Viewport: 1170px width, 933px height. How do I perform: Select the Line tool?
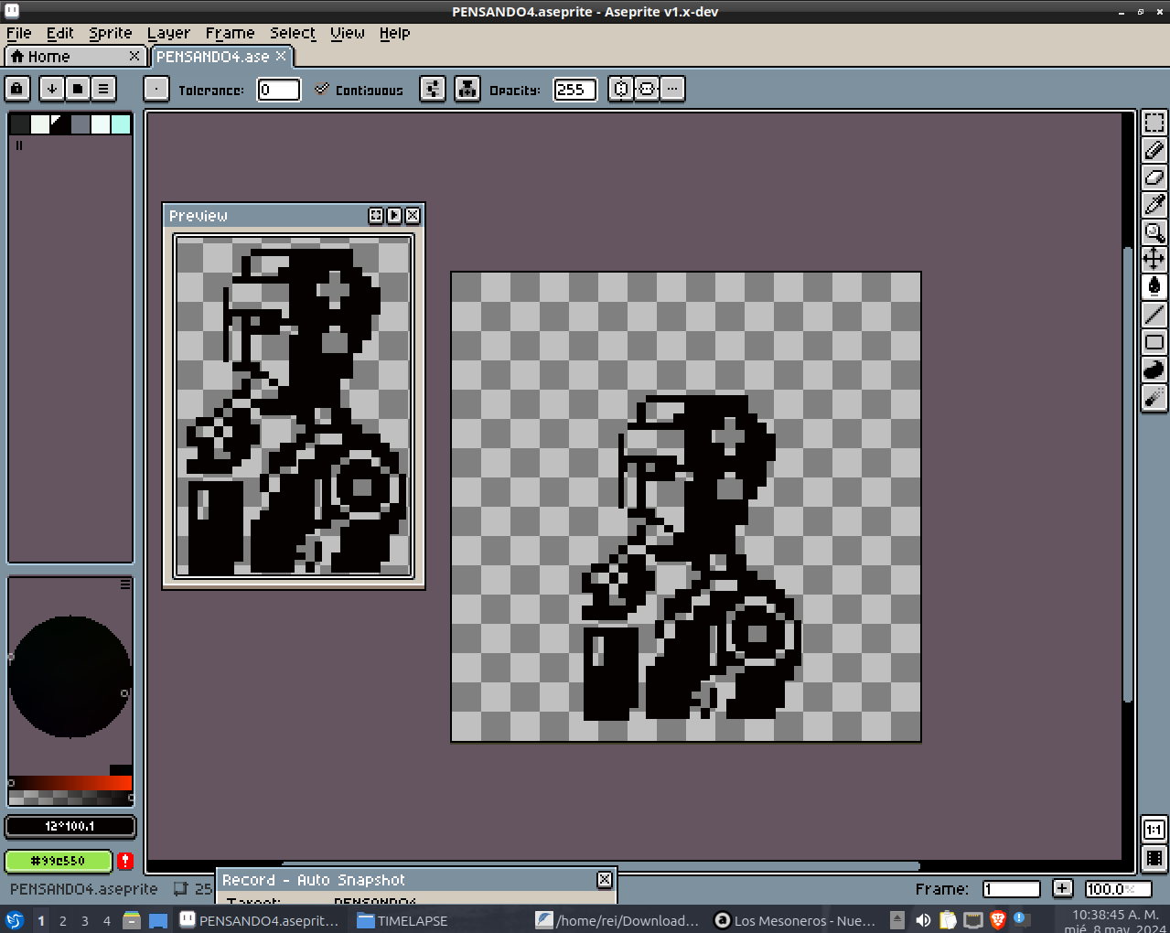[1154, 315]
